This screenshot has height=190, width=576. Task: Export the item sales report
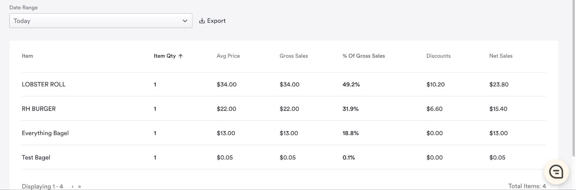tap(212, 21)
